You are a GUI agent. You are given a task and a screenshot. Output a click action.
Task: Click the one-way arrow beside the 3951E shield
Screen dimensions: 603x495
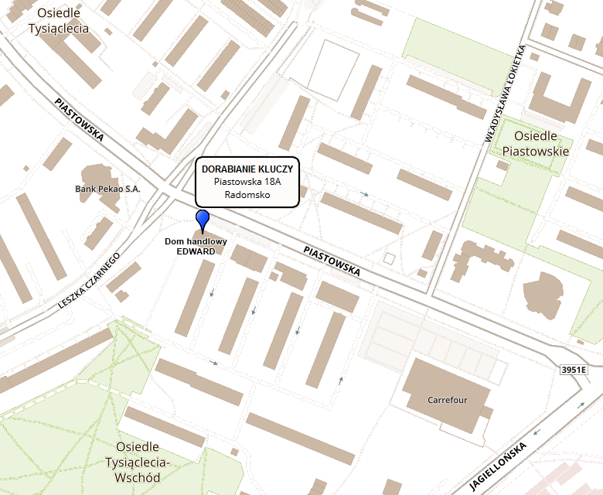[581, 405]
